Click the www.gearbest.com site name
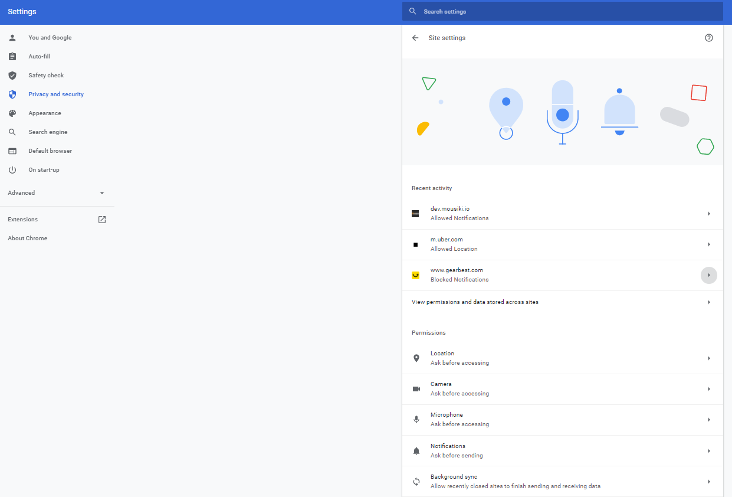 coord(457,270)
